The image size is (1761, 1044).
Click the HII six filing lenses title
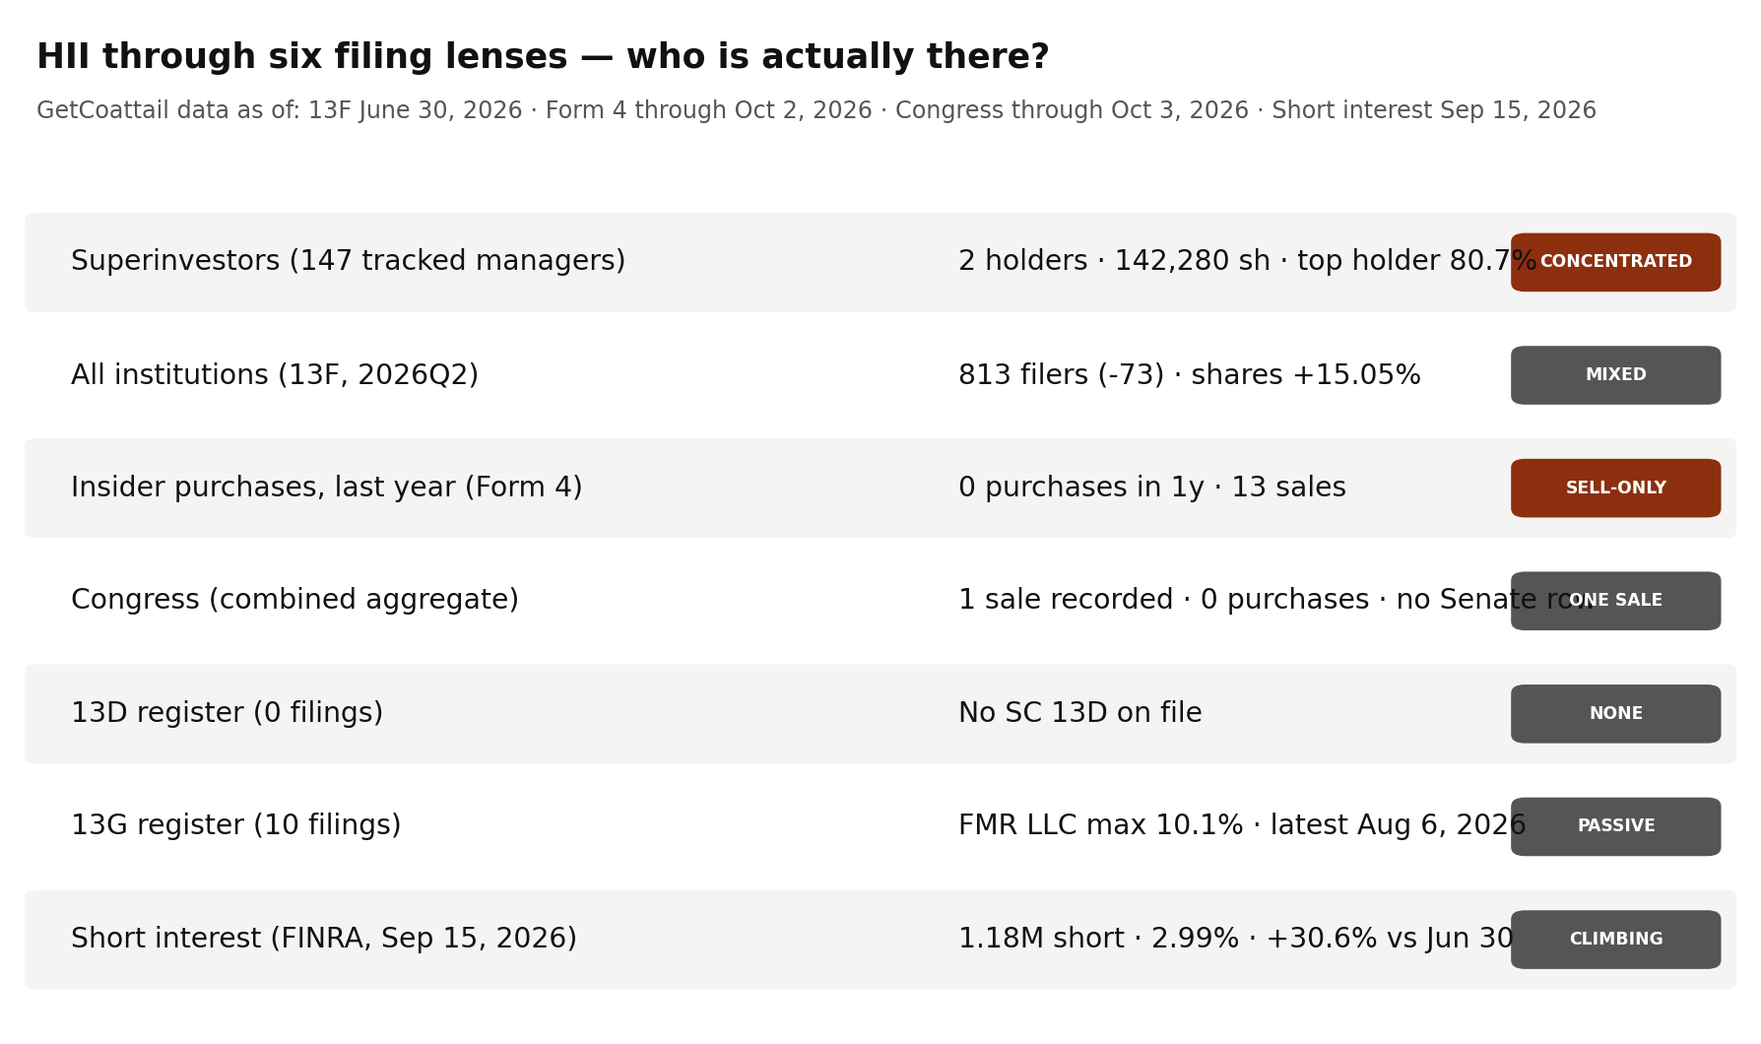(543, 57)
